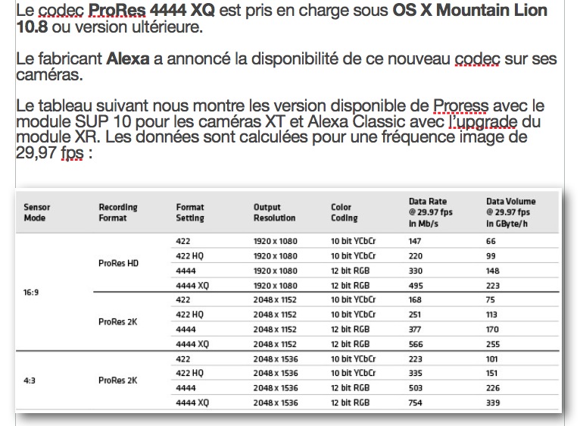The width and height of the screenshot is (580, 426).
Task: Click the data rate value "503"
Action: point(416,388)
